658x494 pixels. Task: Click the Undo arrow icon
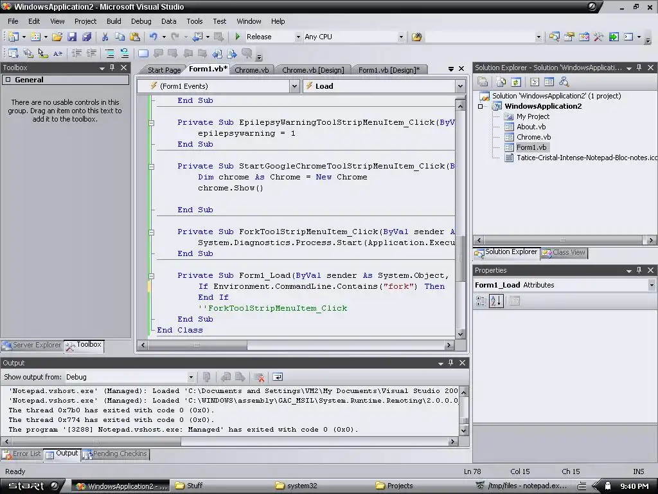pyautogui.click(x=154, y=37)
